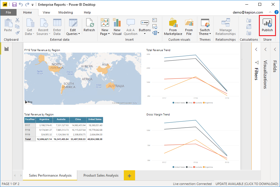The image size is (280, 187).
Task: Click Manage Relationships
Action: tap(226, 27)
